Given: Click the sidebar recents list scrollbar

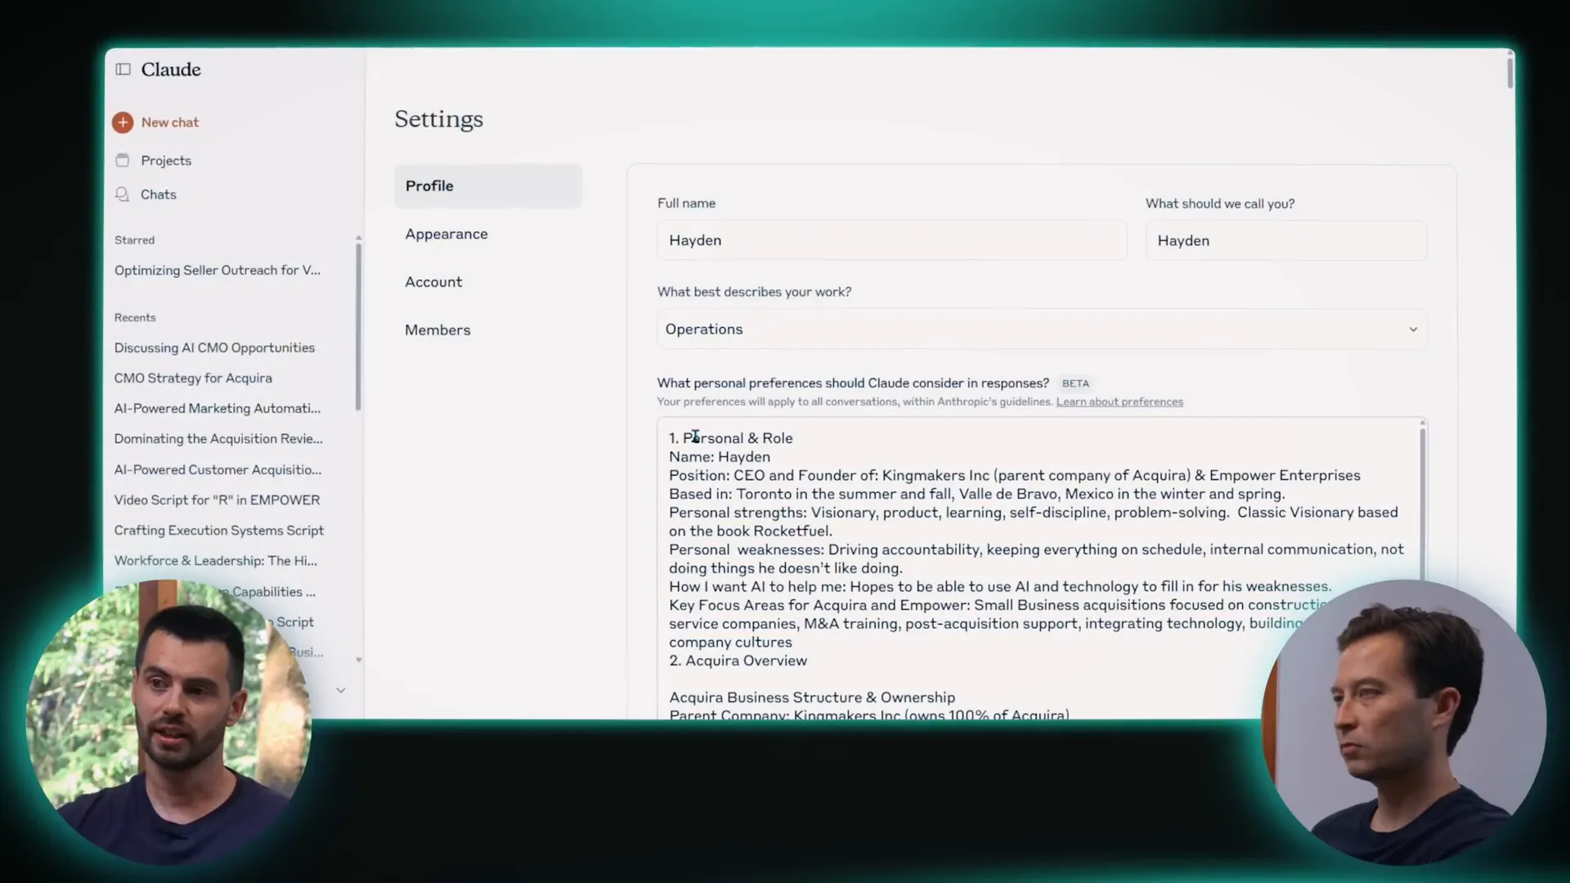Looking at the screenshot, I should [x=358, y=327].
